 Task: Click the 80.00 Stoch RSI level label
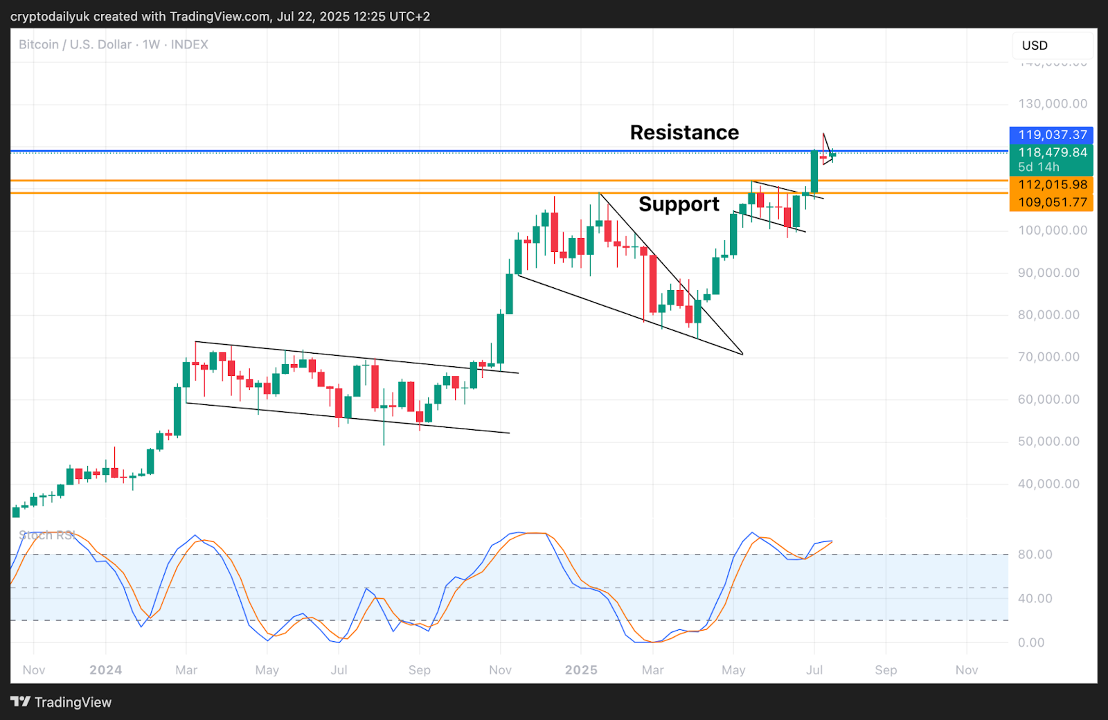(x=1035, y=555)
